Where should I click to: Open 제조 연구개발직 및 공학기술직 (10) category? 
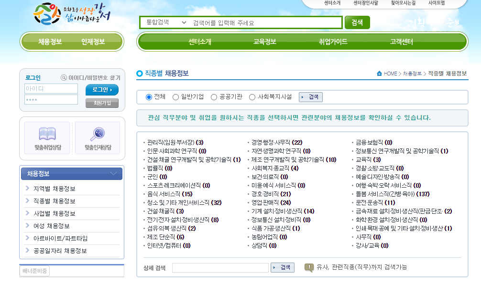click(x=294, y=160)
